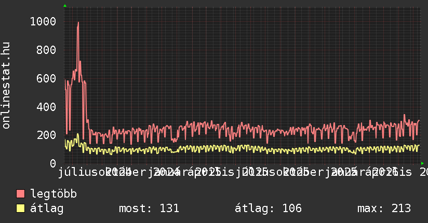This screenshot has height=223, width=428.
Task: Click the yellow line peak near 200 at chart start
Action: [x=78, y=134]
